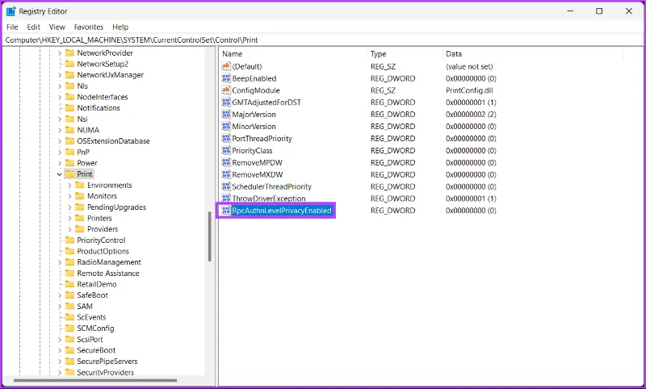Click the RpcAuthnLevelPrivacyEnabled DWORD icon

coord(226,211)
